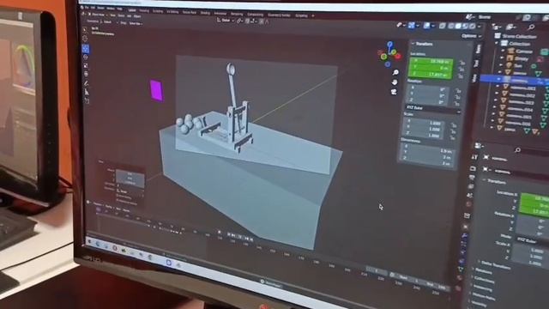Viewport: 549px width, 309px height.
Task: Switch viewport to Wireframe shading
Action: click(451, 26)
